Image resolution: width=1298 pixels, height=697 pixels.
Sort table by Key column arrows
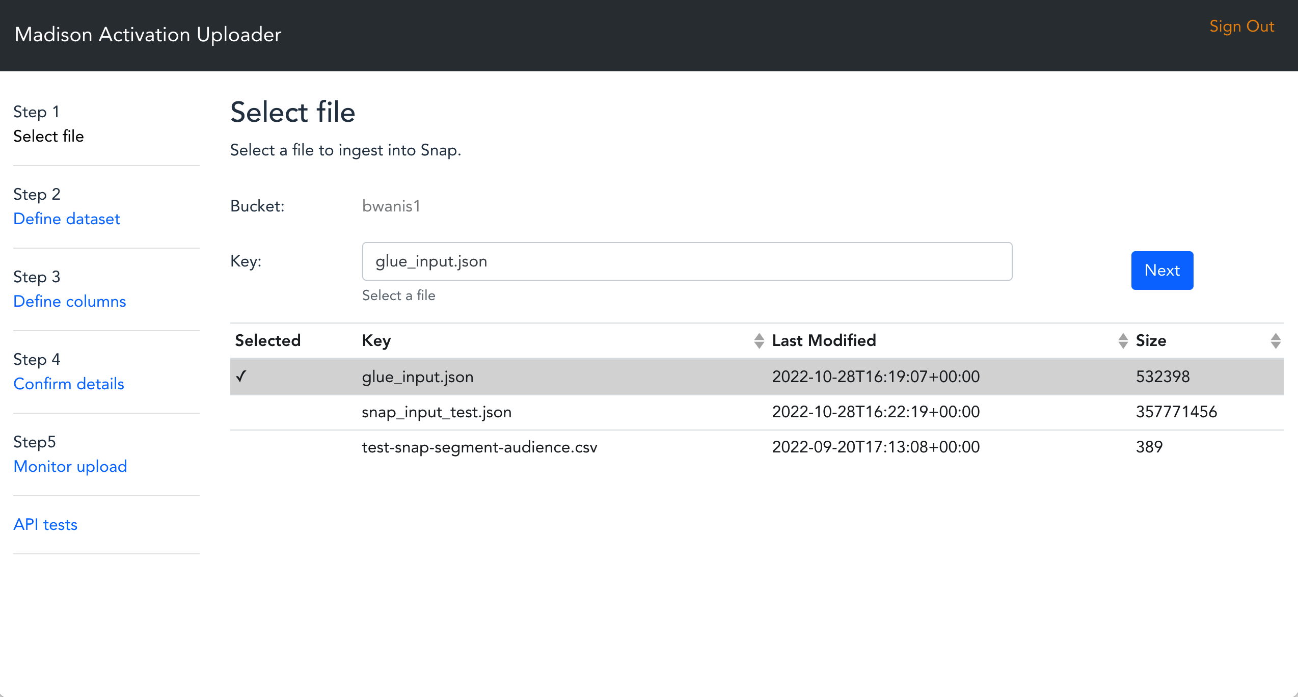[x=759, y=340]
